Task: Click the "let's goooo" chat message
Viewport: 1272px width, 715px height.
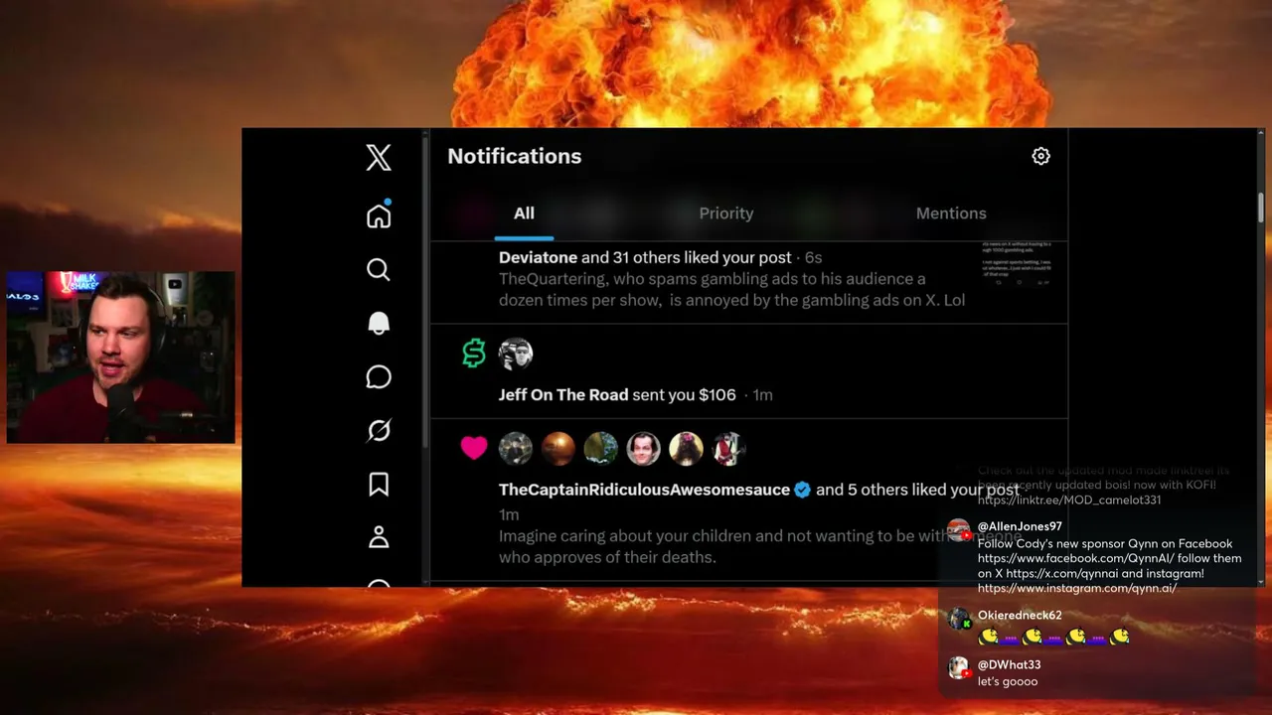Action: pyautogui.click(x=1008, y=681)
